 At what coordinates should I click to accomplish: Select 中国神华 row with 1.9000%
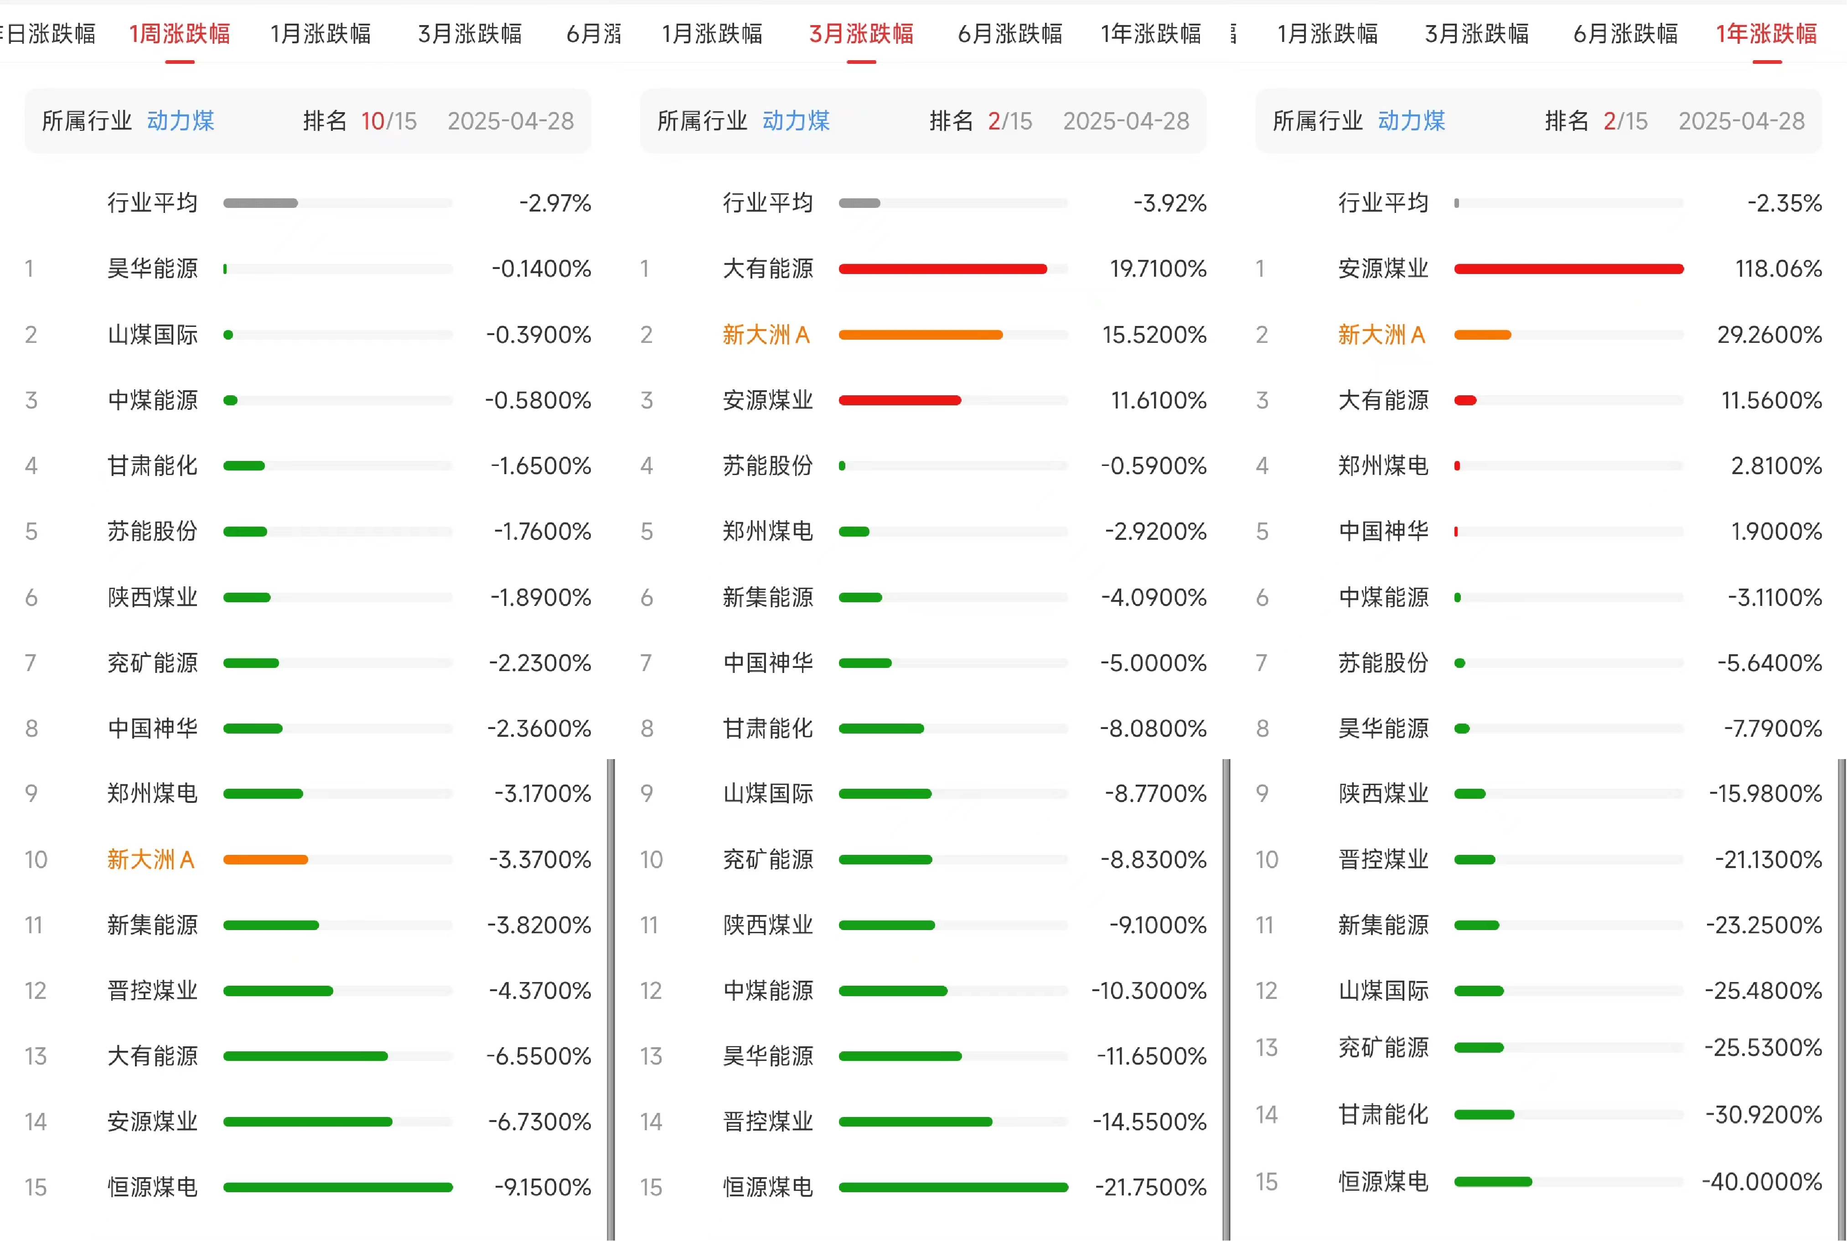(1539, 531)
